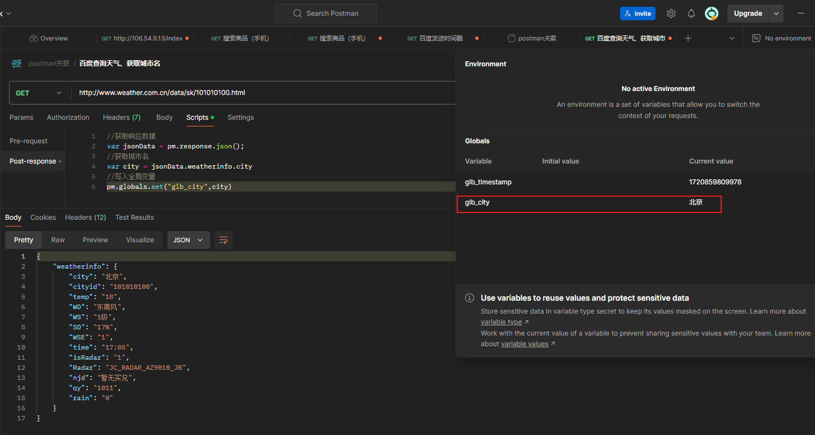
Task: Click the HTTP request type icon
Action: [17, 64]
